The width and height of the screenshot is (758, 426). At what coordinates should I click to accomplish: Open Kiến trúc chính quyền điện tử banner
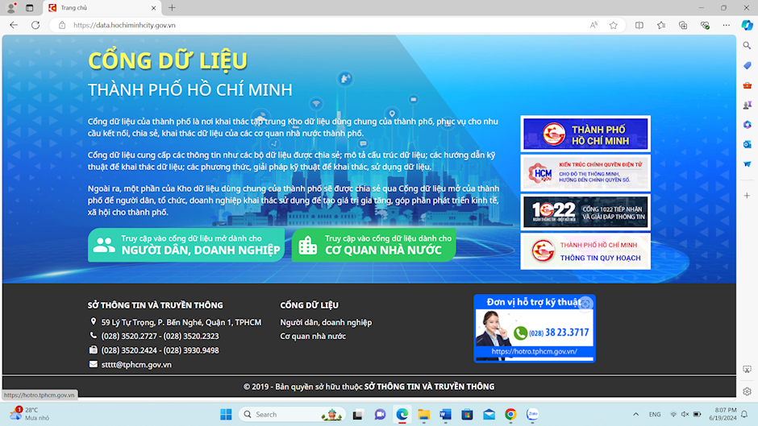585,173
